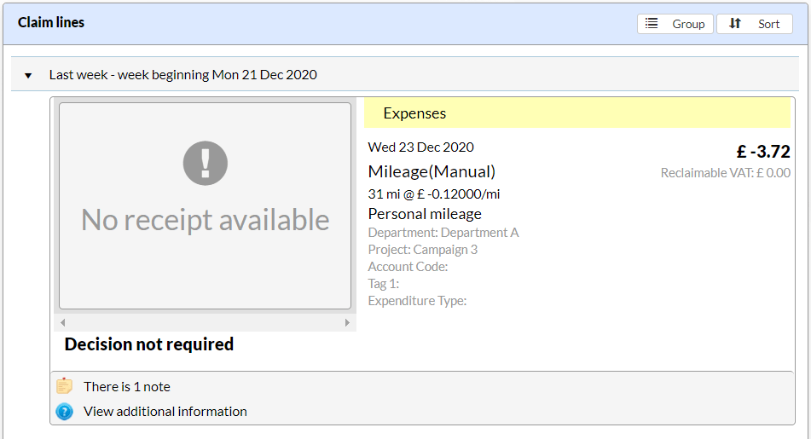Image resolution: width=811 pixels, height=439 pixels.
Task: Click receipt scroller left arrow
Action: (x=62, y=323)
